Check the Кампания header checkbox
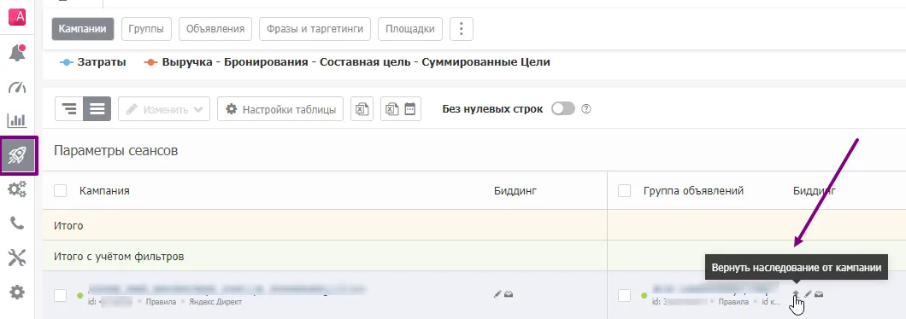 click(60, 190)
